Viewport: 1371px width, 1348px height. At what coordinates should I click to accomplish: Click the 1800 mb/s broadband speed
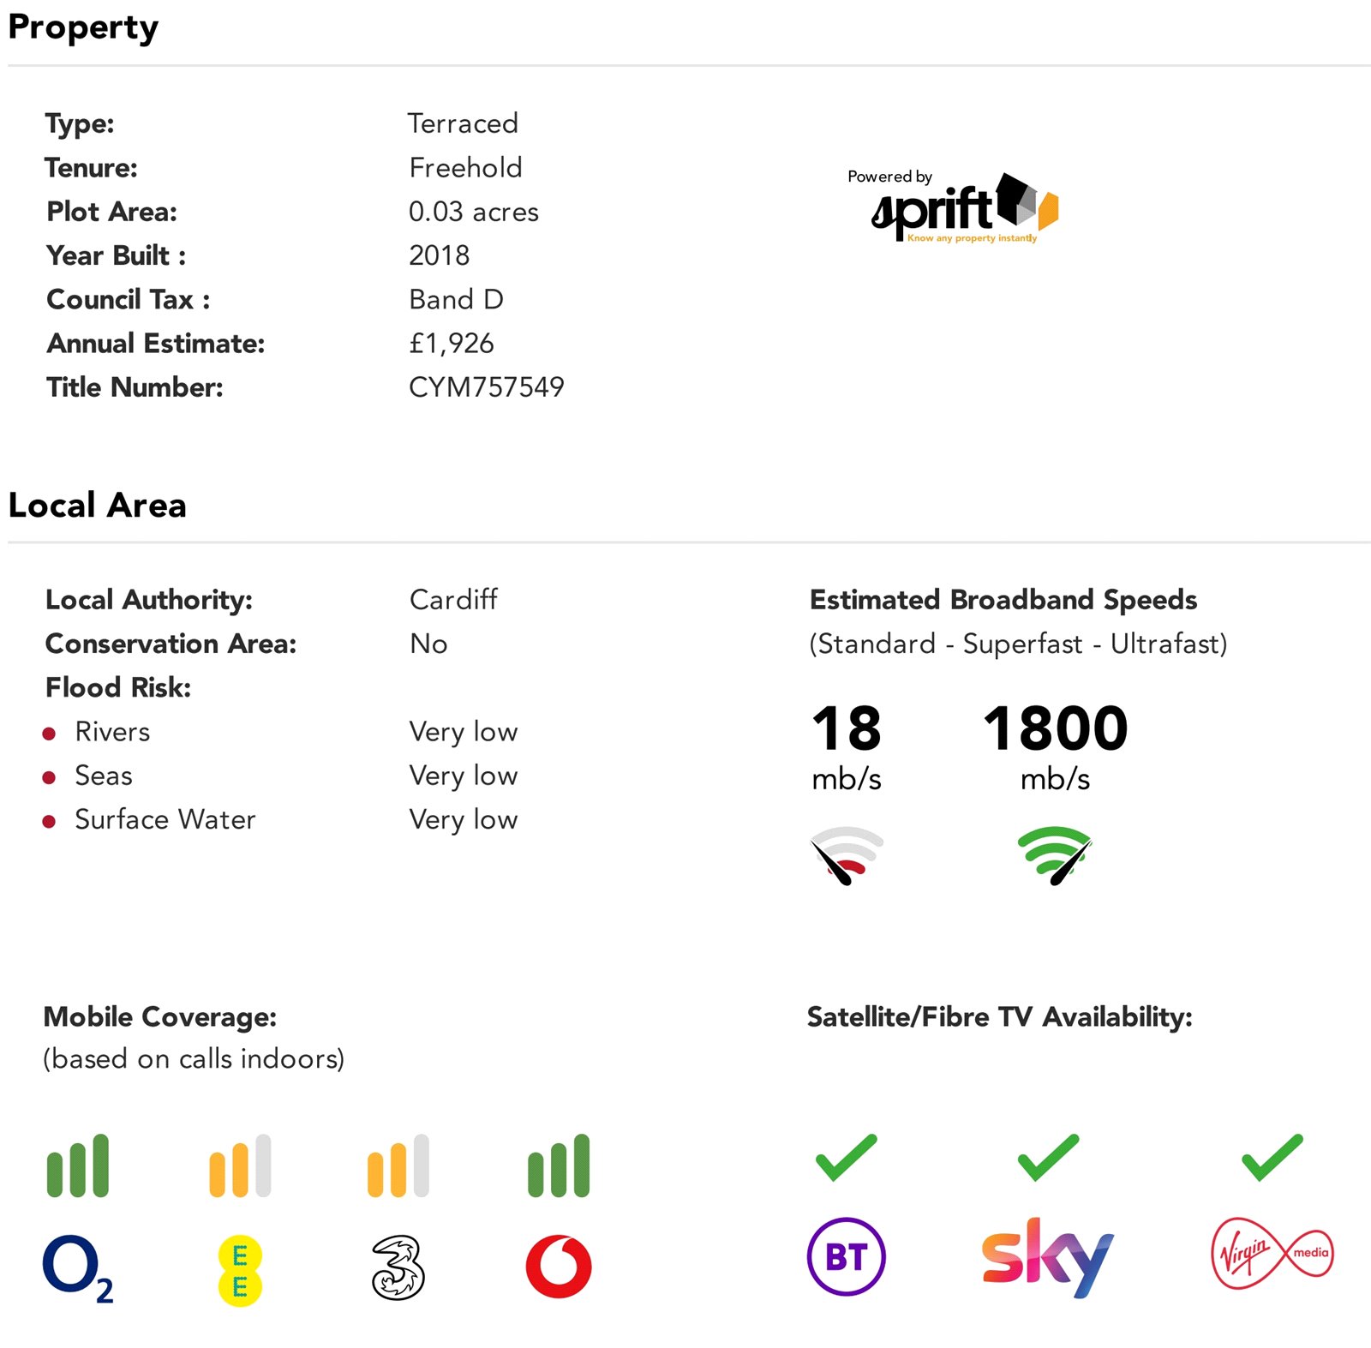pyautogui.click(x=1055, y=729)
